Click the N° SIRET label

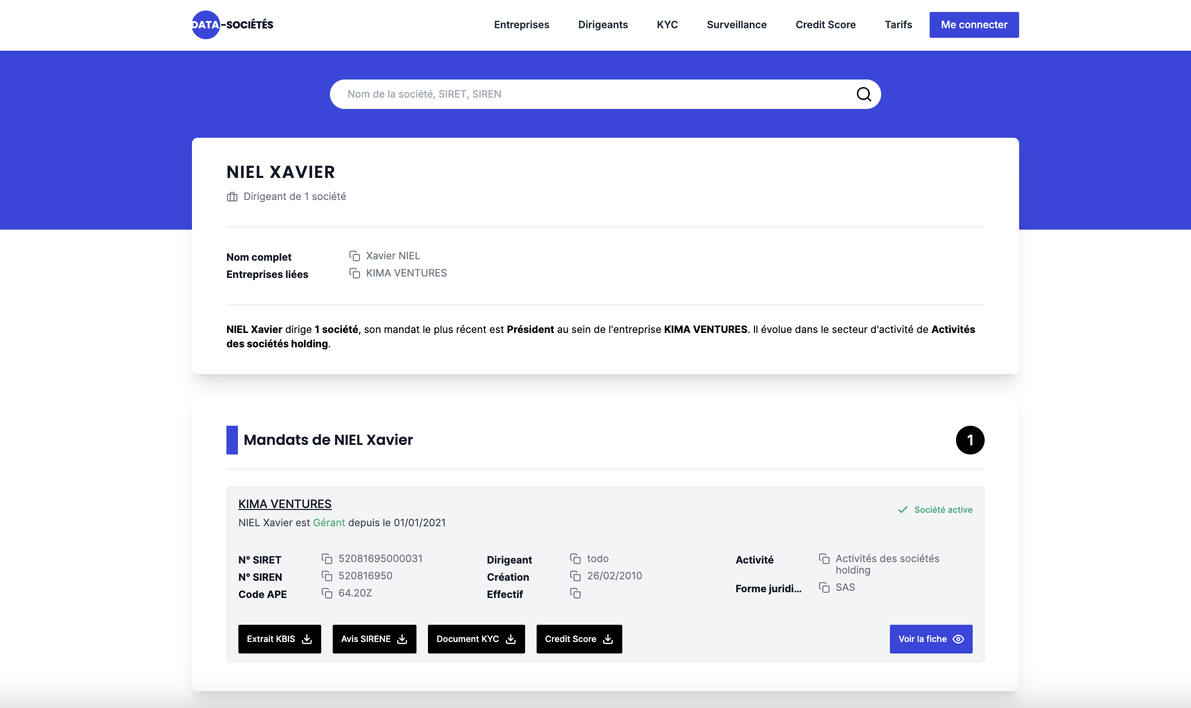click(x=260, y=560)
